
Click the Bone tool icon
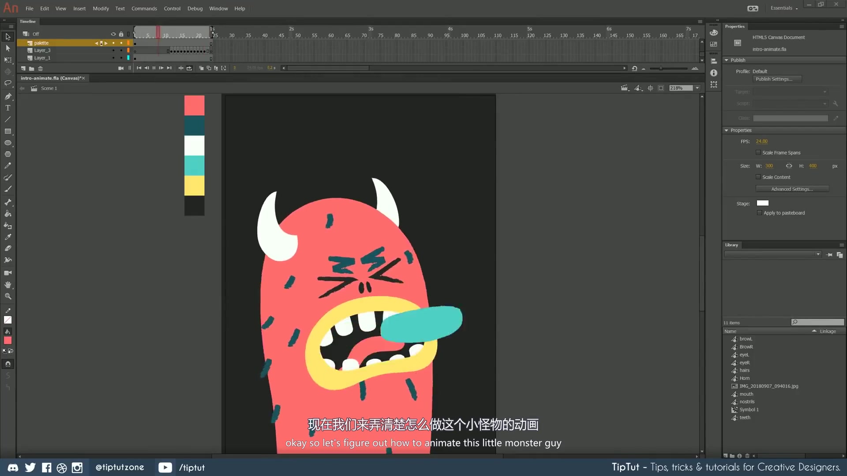(7, 202)
